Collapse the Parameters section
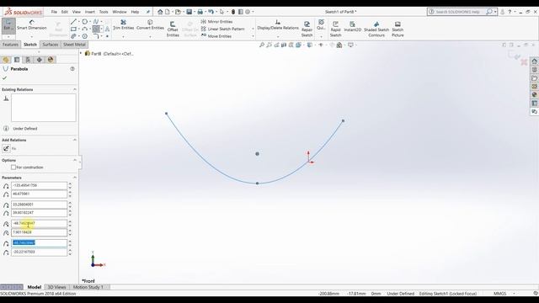Viewport: 539px width, 303px height. (x=75, y=178)
